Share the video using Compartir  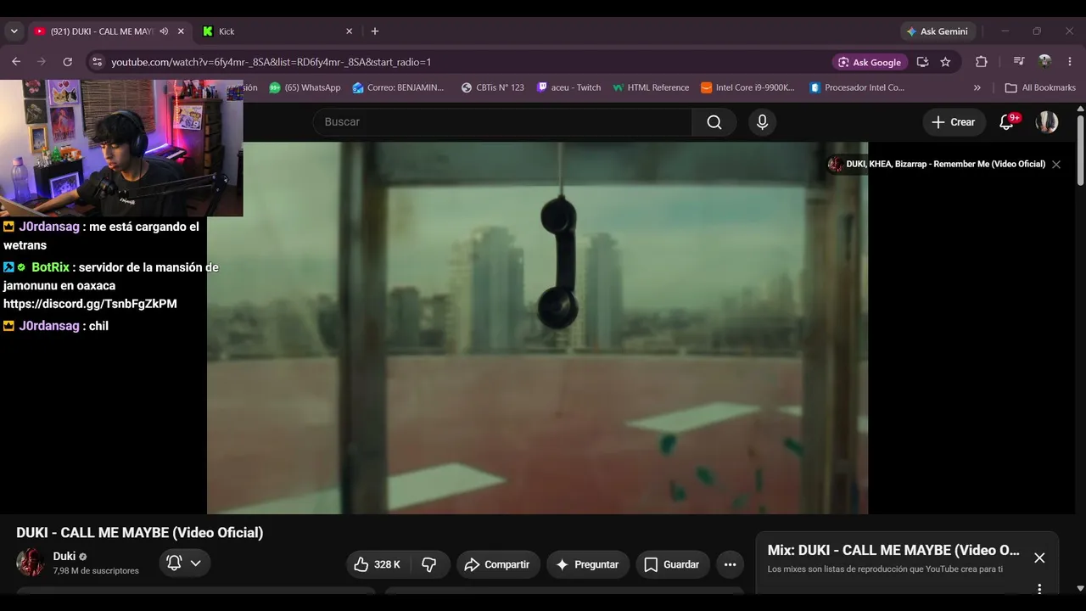[498, 564]
